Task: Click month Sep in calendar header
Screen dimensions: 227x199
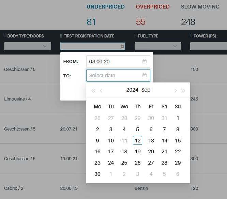Action: pyautogui.click(x=146, y=90)
